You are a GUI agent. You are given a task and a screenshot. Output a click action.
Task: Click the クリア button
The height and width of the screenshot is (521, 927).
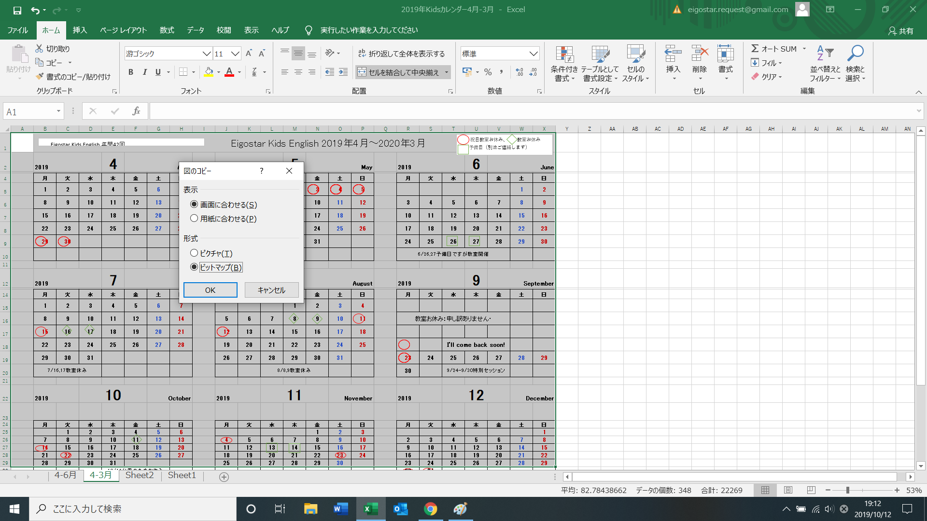767,77
